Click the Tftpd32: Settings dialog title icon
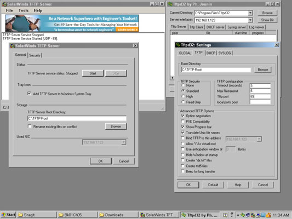This screenshot has height=219, width=292. click(x=178, y=45)
